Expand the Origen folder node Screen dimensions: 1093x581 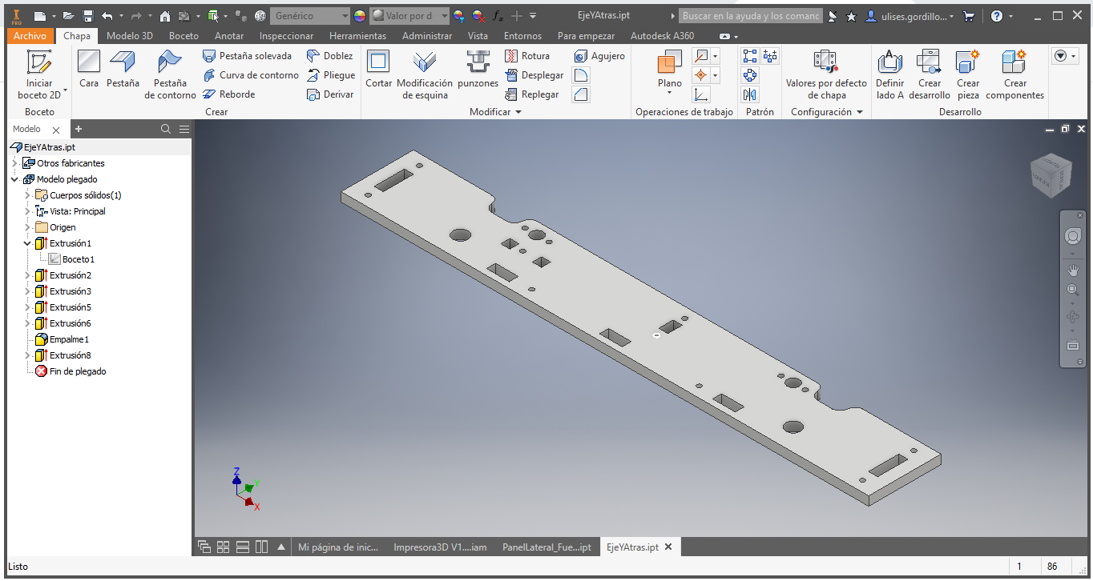click(x=28, y=227)
